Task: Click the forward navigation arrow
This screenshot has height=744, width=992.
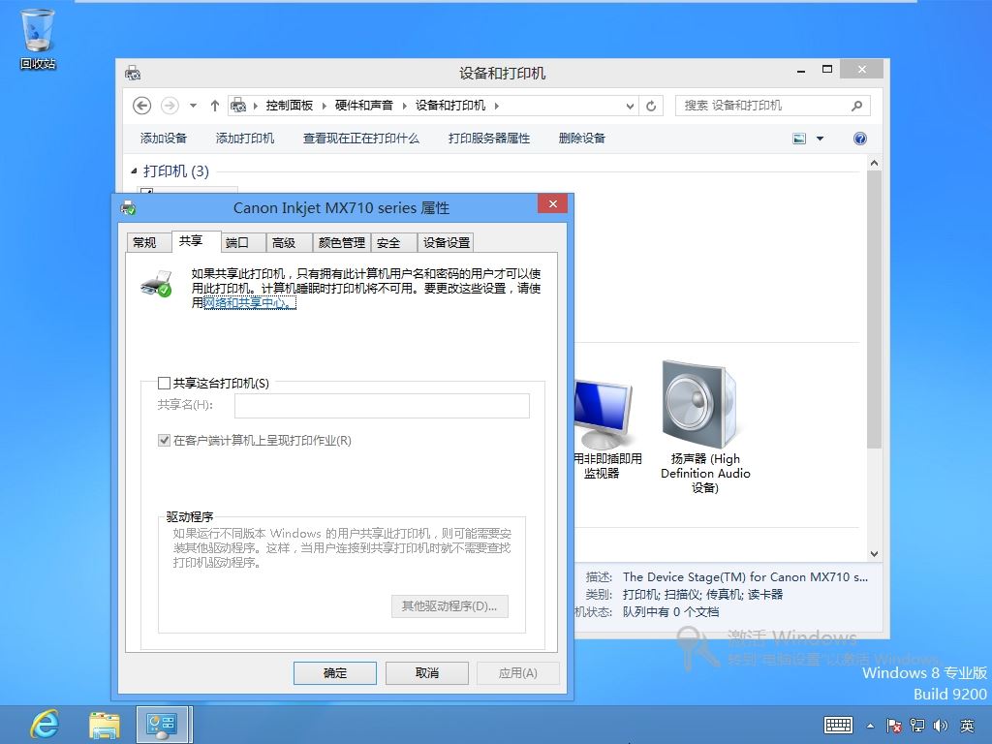Action: coord(170,106)
